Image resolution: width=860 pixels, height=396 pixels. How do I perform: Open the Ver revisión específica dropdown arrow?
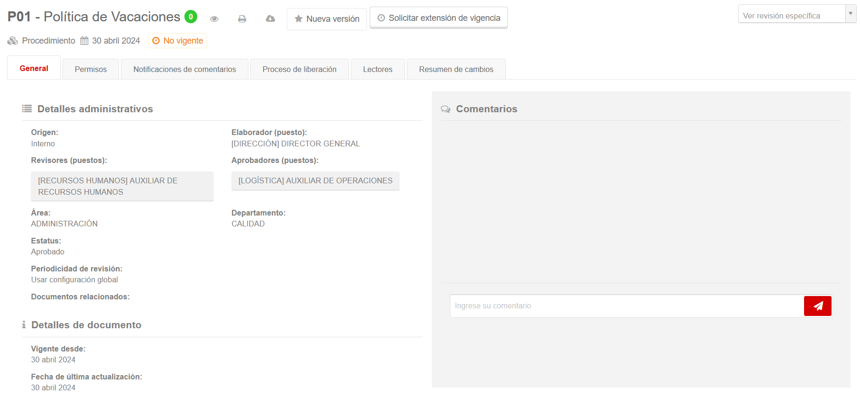[x=851, y=14]
